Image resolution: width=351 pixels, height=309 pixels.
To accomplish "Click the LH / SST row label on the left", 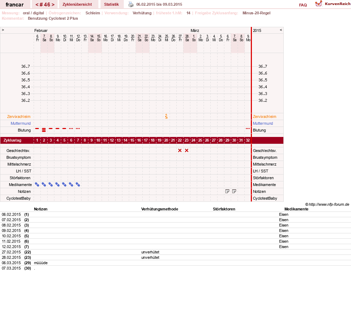I will (24, 171).
